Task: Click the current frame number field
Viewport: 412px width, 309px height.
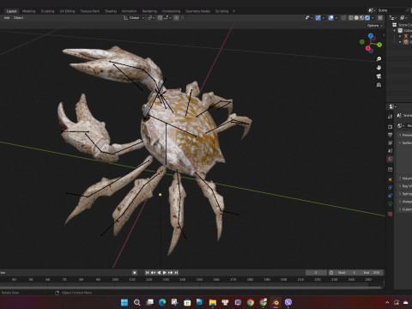Action: (316, 272)
